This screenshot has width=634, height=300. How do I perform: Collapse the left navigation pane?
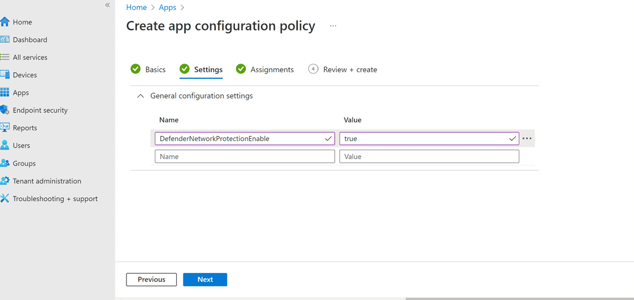pos(107,5)
